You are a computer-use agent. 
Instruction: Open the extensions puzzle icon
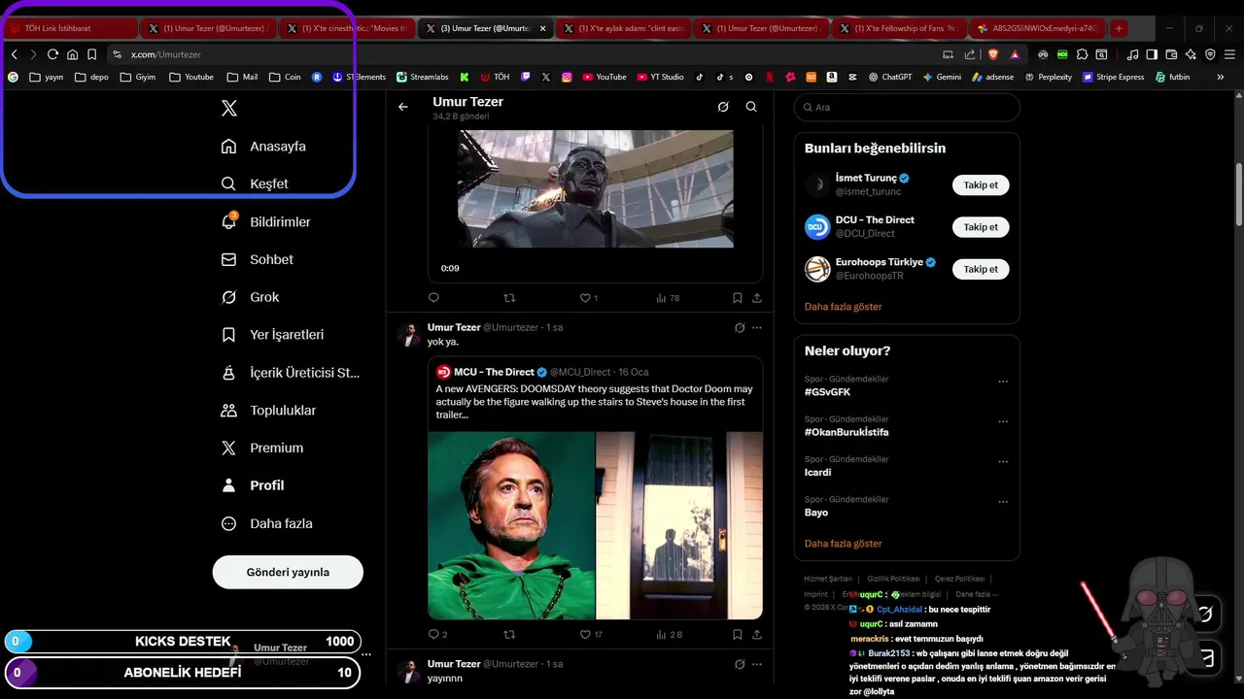pos(1082,54)
